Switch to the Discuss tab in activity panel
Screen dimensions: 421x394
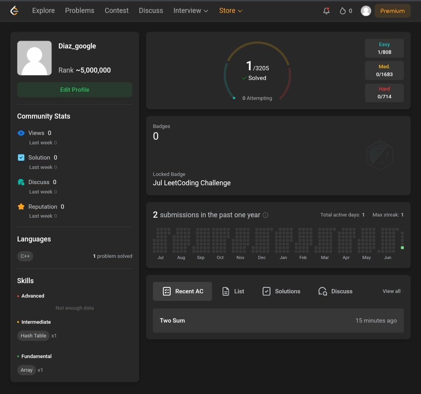coord(335,291)
